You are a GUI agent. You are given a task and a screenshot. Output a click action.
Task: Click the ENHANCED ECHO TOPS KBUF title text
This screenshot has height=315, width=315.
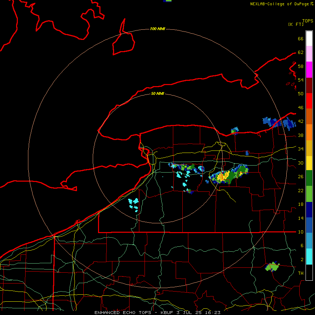tap(157, 313)
